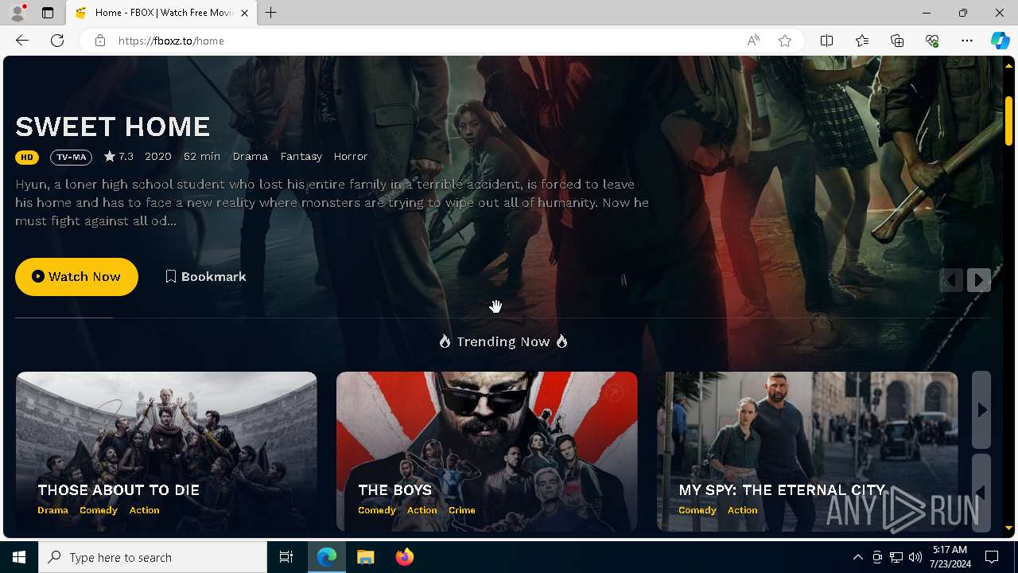1018x573 pixels.
Task: Add this page to favorites star
Action: tap(785, 41)
